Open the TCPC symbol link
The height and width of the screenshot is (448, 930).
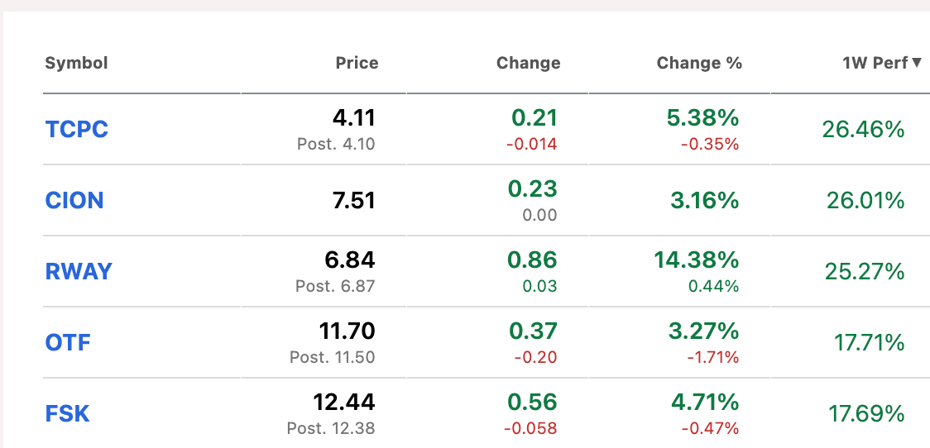pos(76,129)
